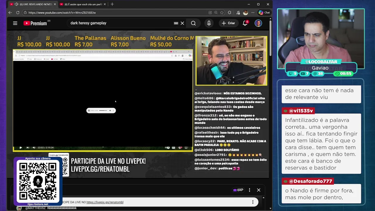
Task: Click the streamer webcam thumbnail in the video
Action: (x=231, y=61)
